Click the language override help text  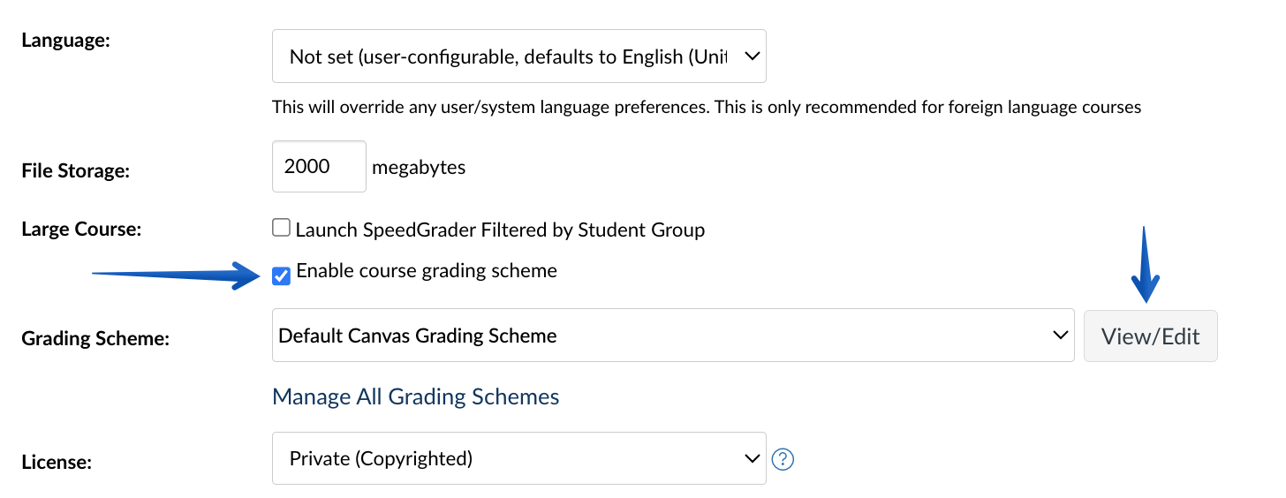[x=707, y=108]
